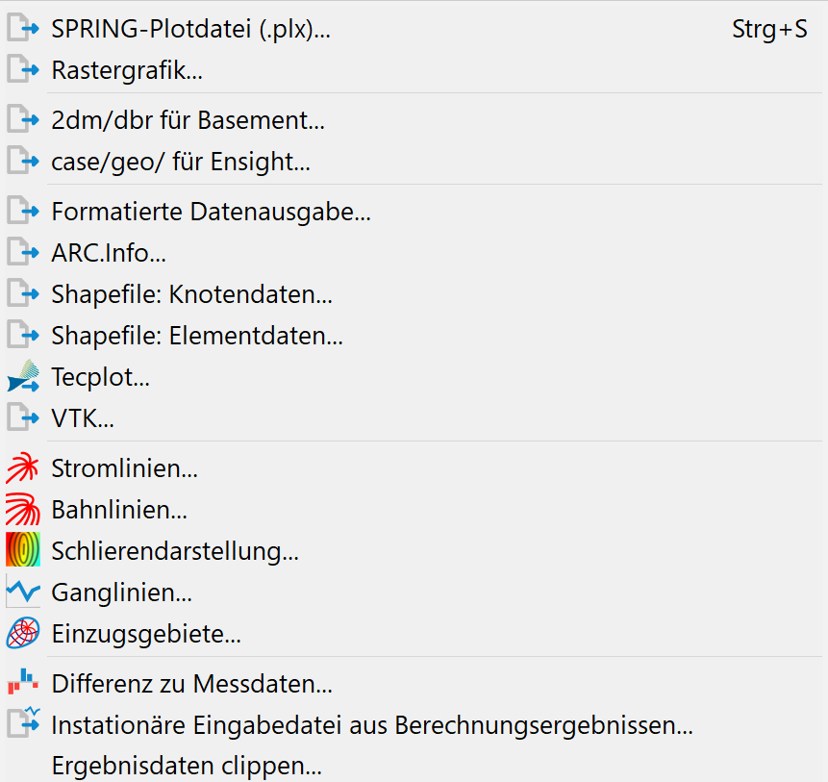Click the blue Ganglinien chart icon
Screen dimensions: 828x782
[23, 592]
